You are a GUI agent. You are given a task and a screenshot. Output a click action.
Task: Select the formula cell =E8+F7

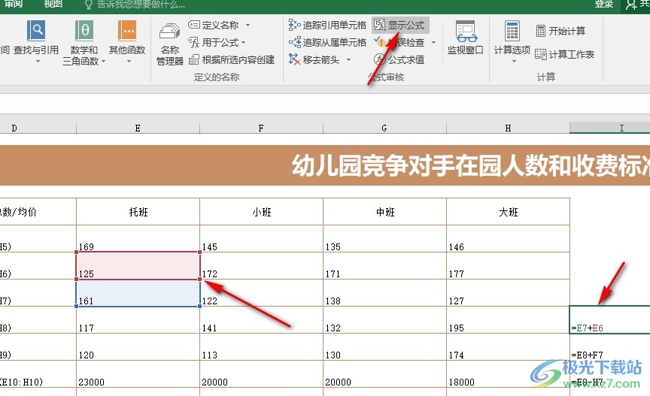[x=610, y=347]
